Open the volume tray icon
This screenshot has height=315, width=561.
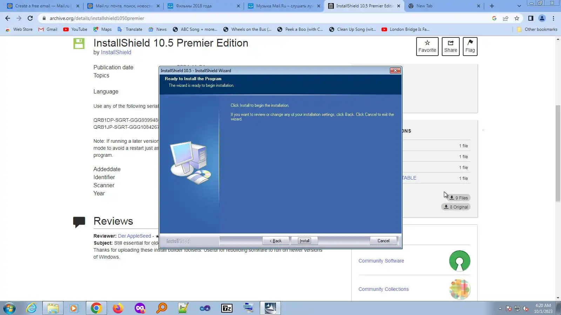point(526,309)
